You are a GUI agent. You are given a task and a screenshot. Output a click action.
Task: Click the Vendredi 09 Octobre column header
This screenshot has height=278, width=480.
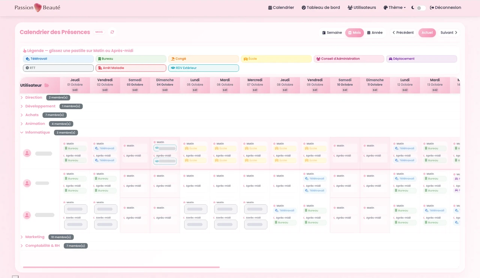[315, 85]
